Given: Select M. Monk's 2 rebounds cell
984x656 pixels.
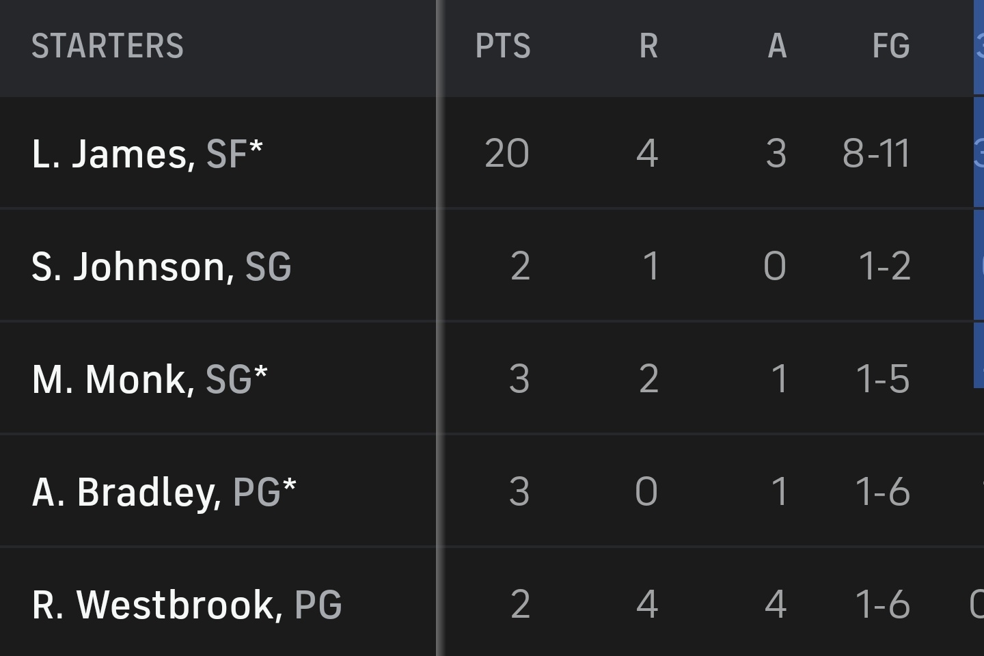Looking at the screenshot, I should pos(648,379).
